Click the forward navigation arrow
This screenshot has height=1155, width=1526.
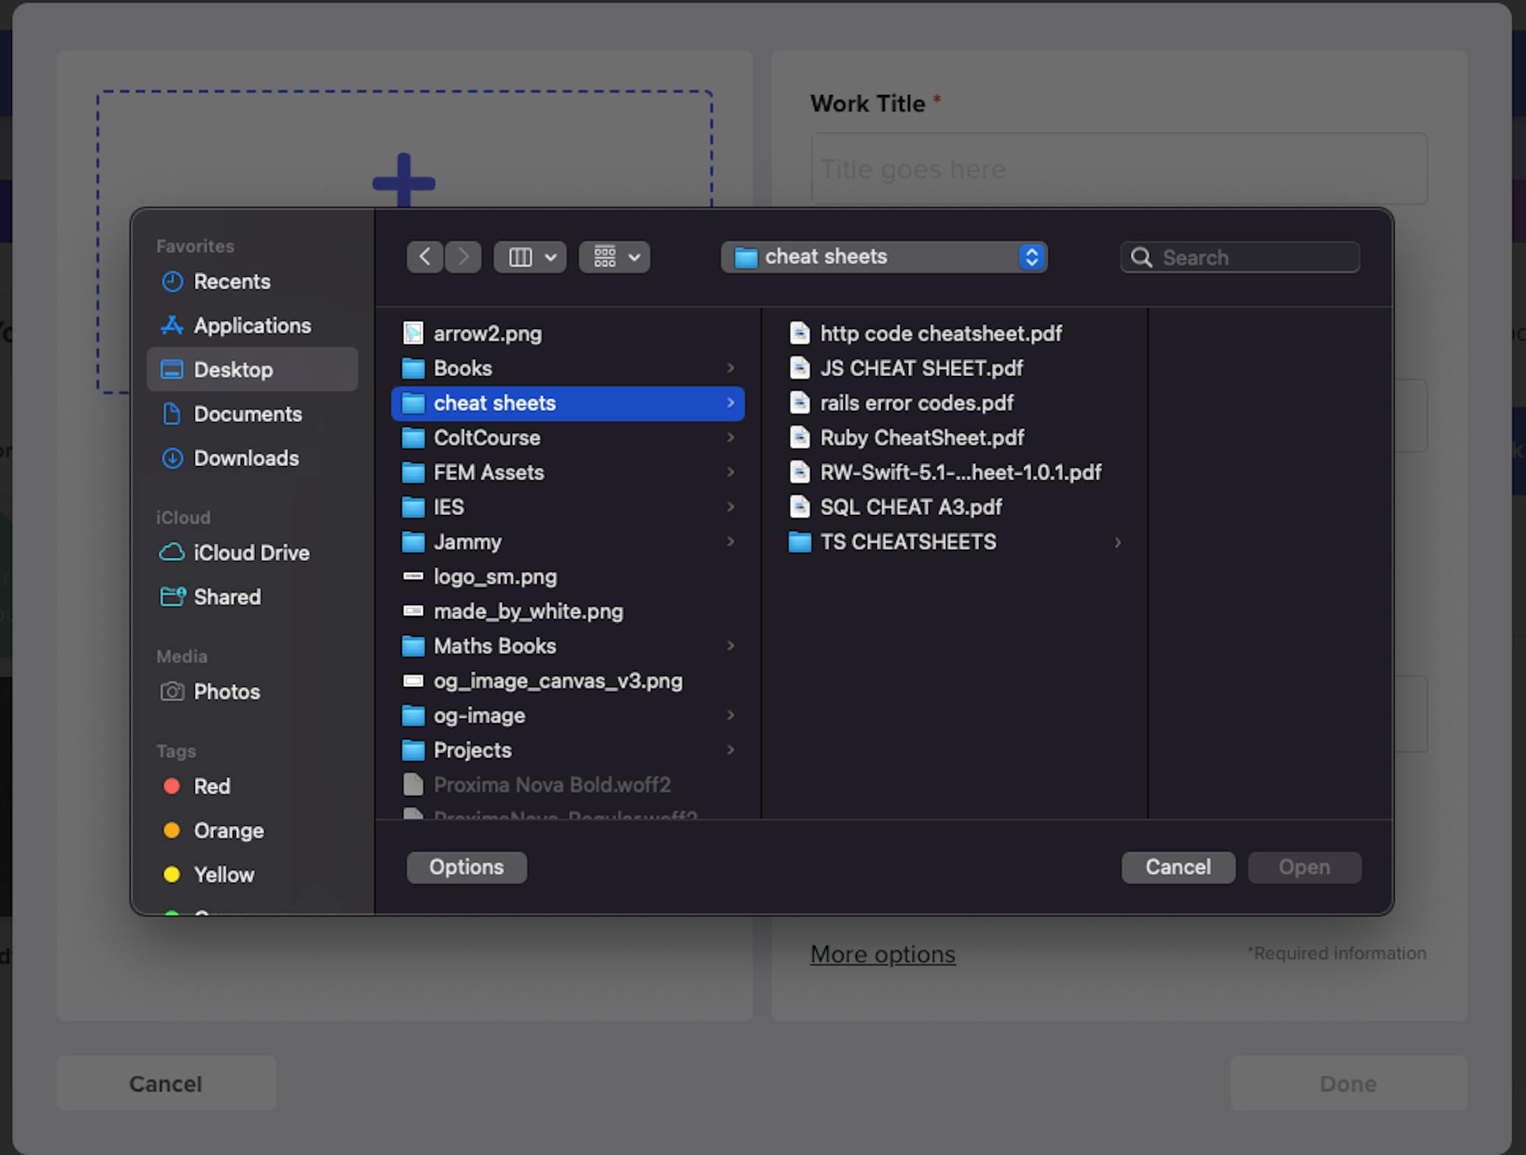[x=463, y=257]
